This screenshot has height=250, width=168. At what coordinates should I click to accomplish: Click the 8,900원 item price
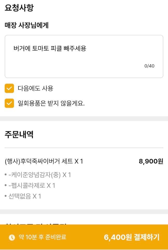coord(151,161)
